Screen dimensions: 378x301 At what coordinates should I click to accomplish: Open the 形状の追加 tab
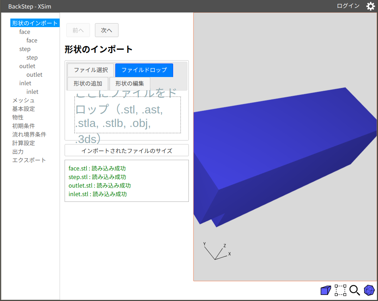tap(88, 84)
